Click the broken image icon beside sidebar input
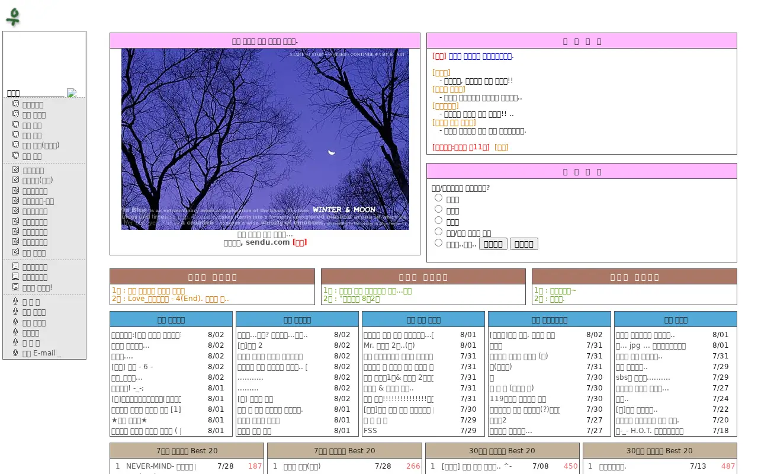The width and height of the screenshot is (758, 474). coord(72,93)
